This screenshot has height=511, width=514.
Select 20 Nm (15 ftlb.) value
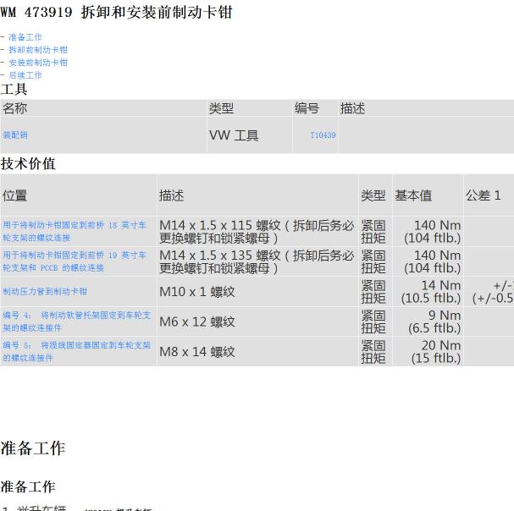pyautogui.click(x=436, y=351)
